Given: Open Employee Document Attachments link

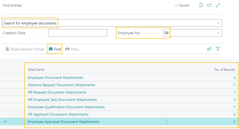Looking at the screenshot, I should pos(55,78).
